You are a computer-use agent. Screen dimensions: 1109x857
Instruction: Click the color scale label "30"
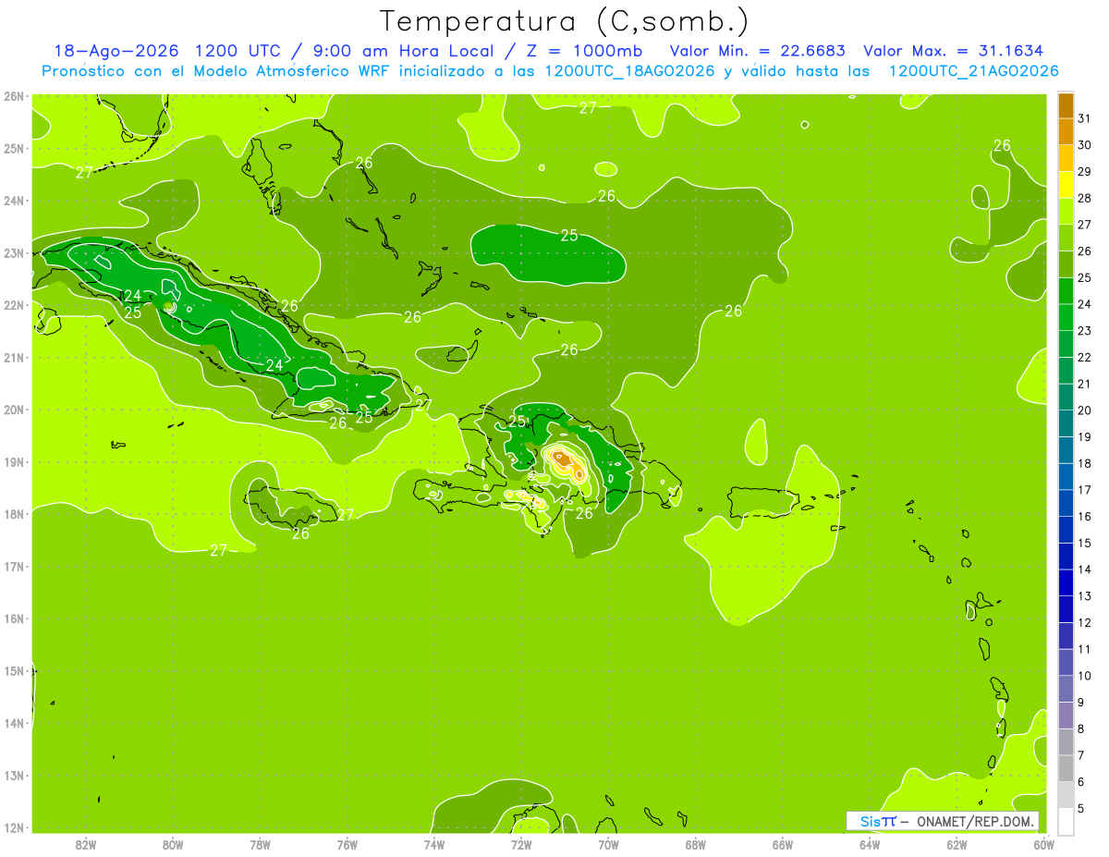tap(1084, 145)
